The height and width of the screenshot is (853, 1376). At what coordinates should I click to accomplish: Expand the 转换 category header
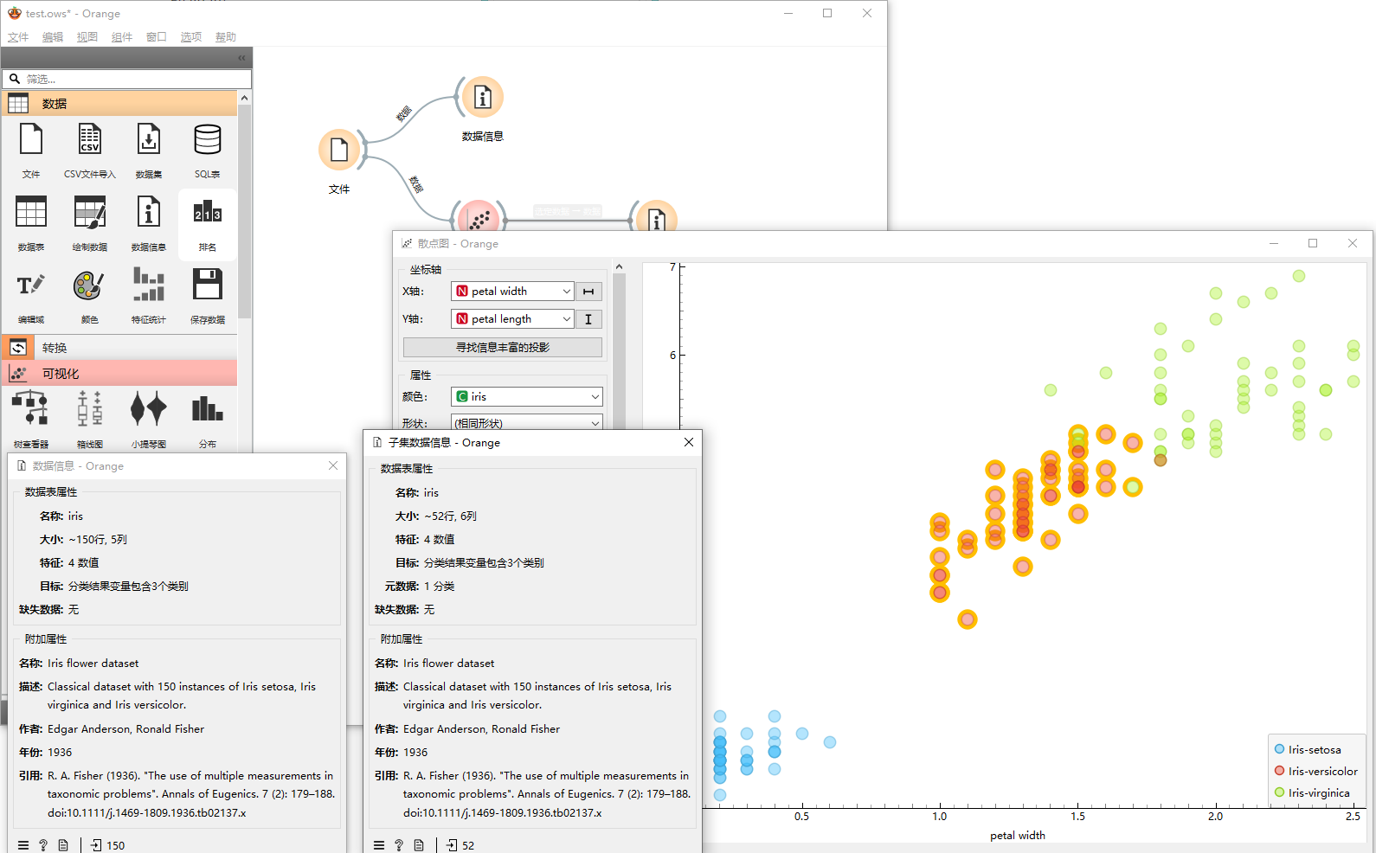(119, 348)
